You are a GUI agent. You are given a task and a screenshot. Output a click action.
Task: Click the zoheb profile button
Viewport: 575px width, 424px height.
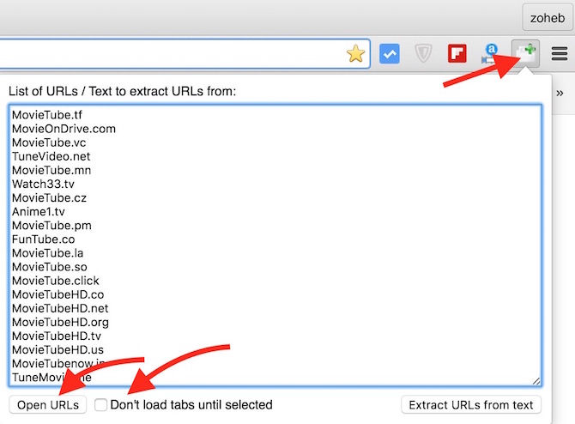pyautogui.click(x=545, y=16)
